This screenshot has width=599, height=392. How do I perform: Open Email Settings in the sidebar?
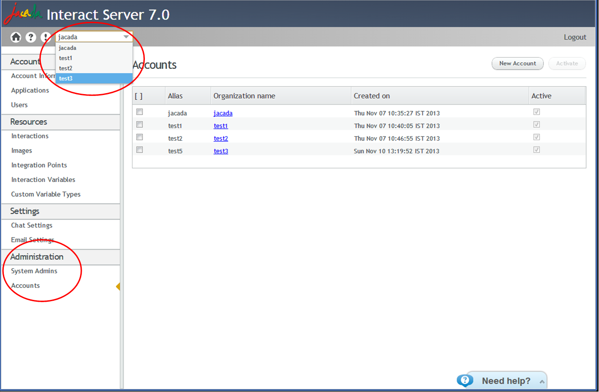click(x=33, y=240)
